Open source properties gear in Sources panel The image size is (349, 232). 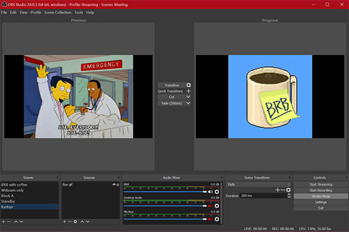75,222
